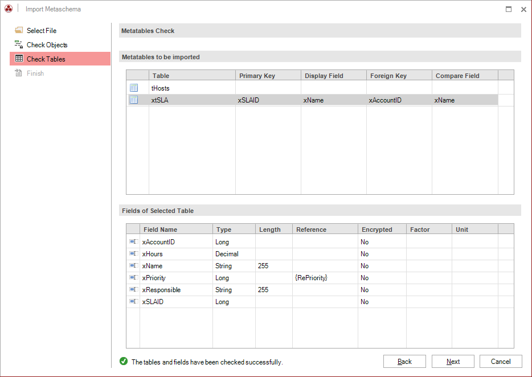The width and height of the screenshot is (532, 377).
Task: Click the Factor column header
Action: point(429,229)
